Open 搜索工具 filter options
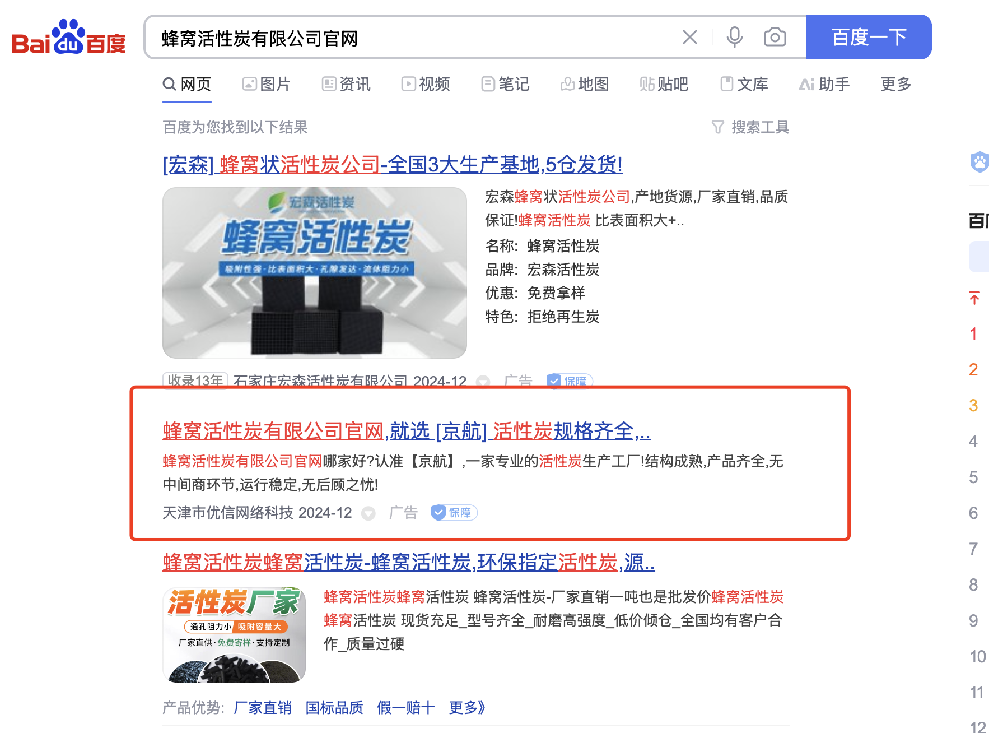The width and height of the screenshot is (989, 733). [x=750, y=127]
